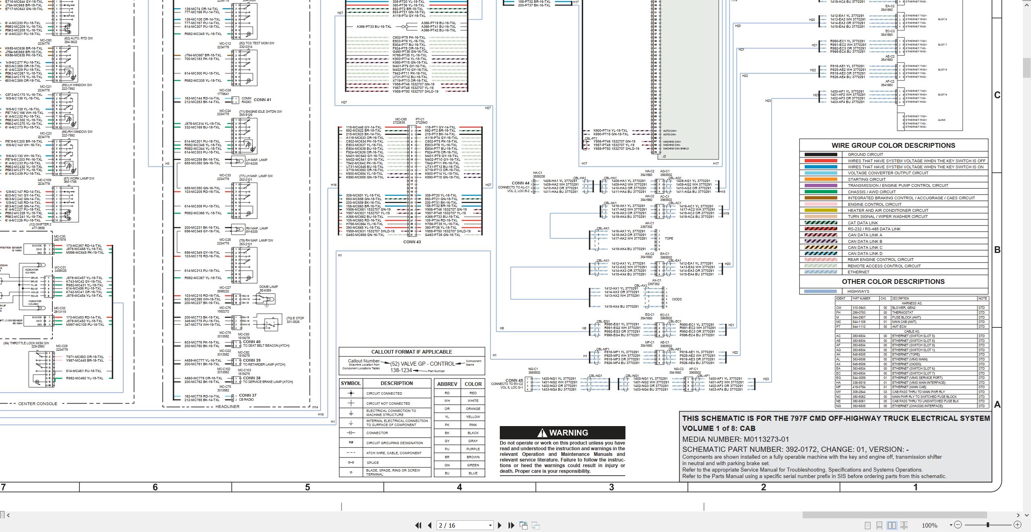Click the RED color abbreviation row
1031x532 pixels.
(460, 393)
